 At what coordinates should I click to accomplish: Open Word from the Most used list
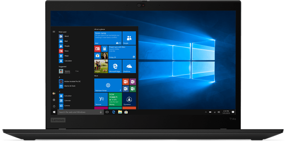click(x=64, y=36)
